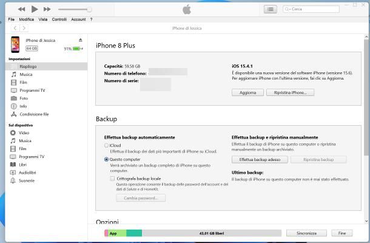370x243 pixels.
Task: Click the iOS 15.4.1 version text
Action: point(242,66)
